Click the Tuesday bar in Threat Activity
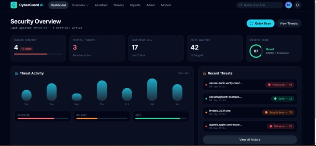The width and height of the screenshot is (316, 146). pyautogui.click(x=52, y=92)
